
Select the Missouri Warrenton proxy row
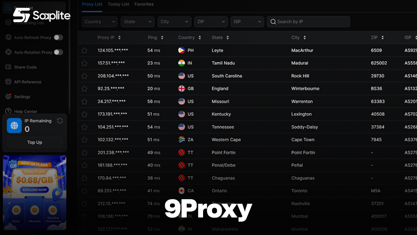[x=247, y=101]
